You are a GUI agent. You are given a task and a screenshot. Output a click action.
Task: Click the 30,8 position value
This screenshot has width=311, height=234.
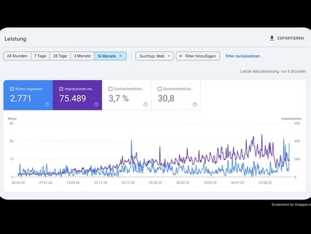click(166, 98)
